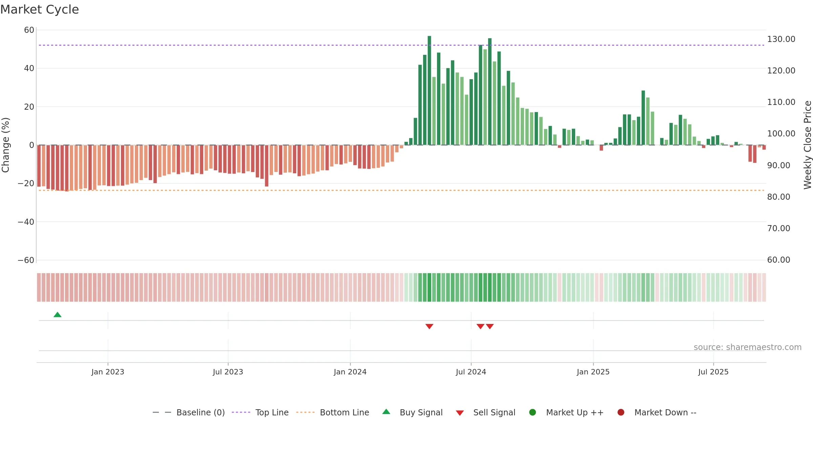Click the green triangle icon in legend

coord(386,412)
